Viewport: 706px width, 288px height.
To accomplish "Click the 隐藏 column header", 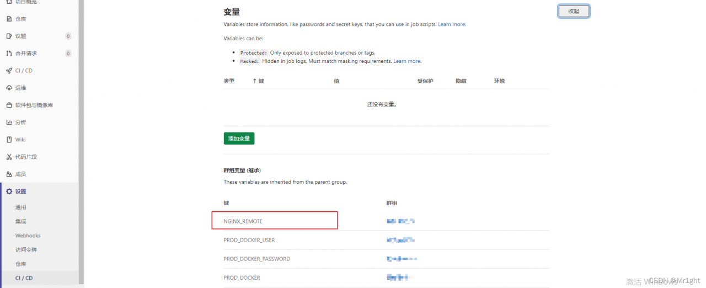I will [461, 81].
